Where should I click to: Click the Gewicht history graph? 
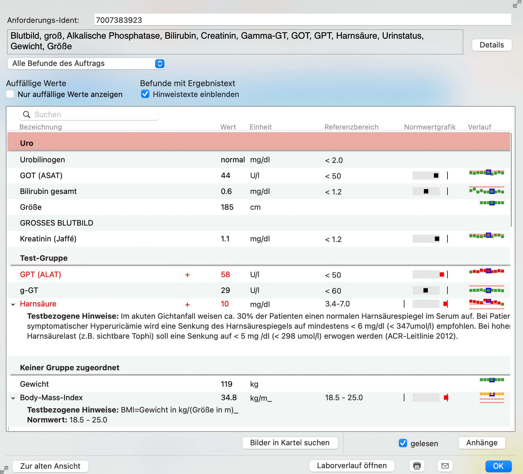tap(491, 379)
